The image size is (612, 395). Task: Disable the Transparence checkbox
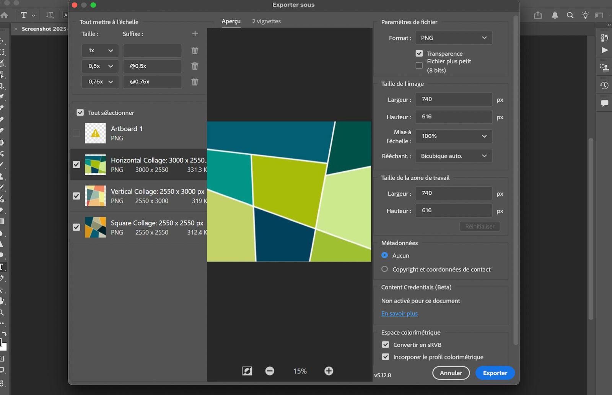pyautogui.click(x=419, y=54)
